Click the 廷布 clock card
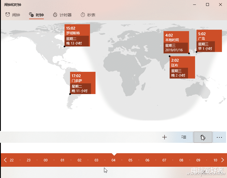 coord(182,67)
